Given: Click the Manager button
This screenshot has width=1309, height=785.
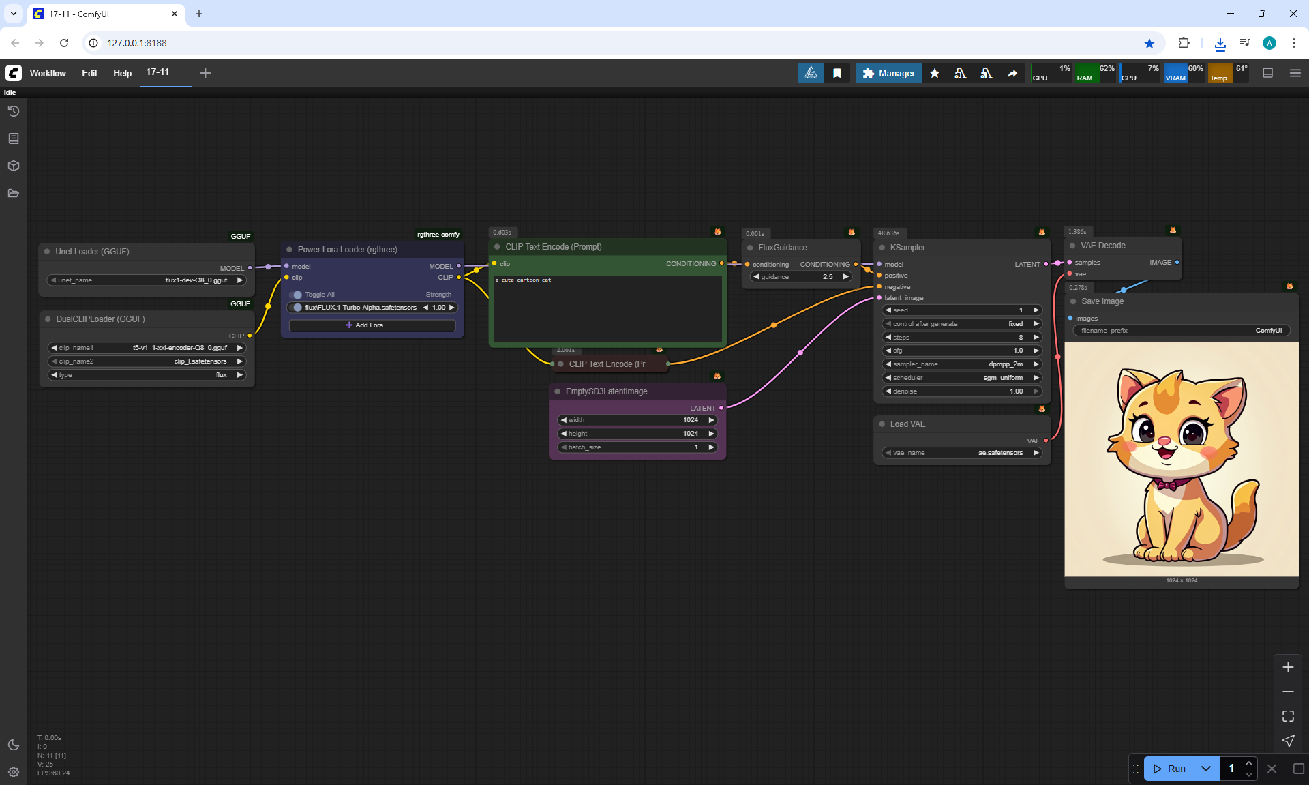Looking at the screenshot, I should (888, 73).
